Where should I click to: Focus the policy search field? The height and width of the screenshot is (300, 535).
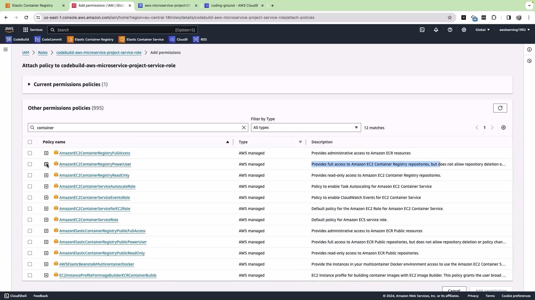click(x=138, y=127)
